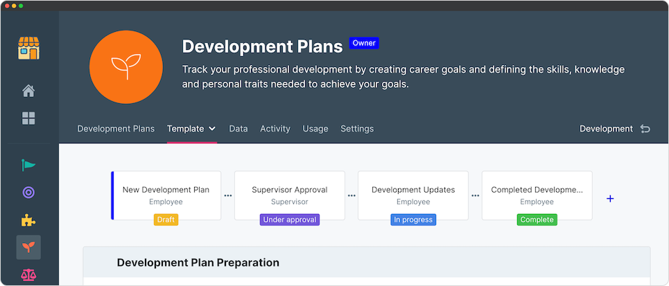Open the pink balance scale icon
Viewport: 669px width, 286px height.
coord(28,274)
